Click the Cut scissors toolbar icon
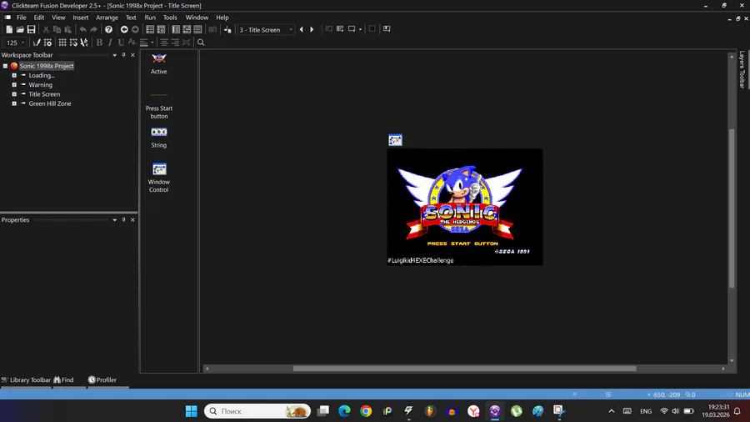Screen dimensions: 750x422 46,29
